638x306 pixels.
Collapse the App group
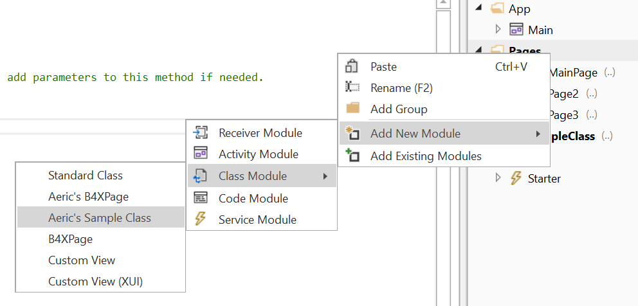(479, 9)
